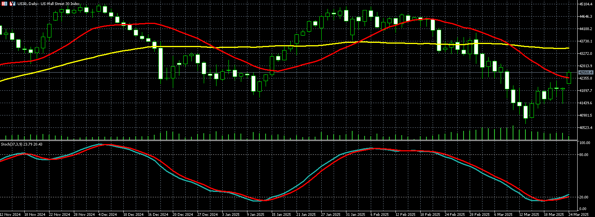This screenshot has height=217, width=595.
Task: Click the 6 Feb 2025 date label
Action: [379, 214]
